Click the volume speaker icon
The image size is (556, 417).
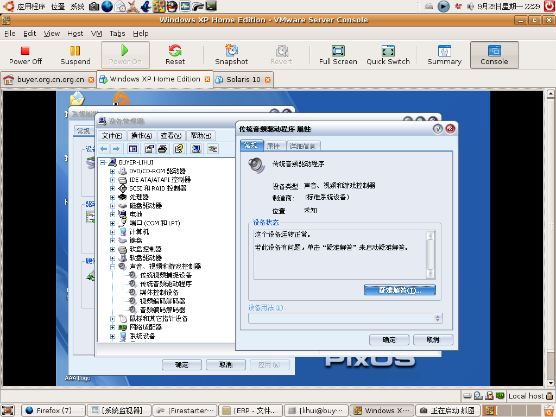click(470, 7)
